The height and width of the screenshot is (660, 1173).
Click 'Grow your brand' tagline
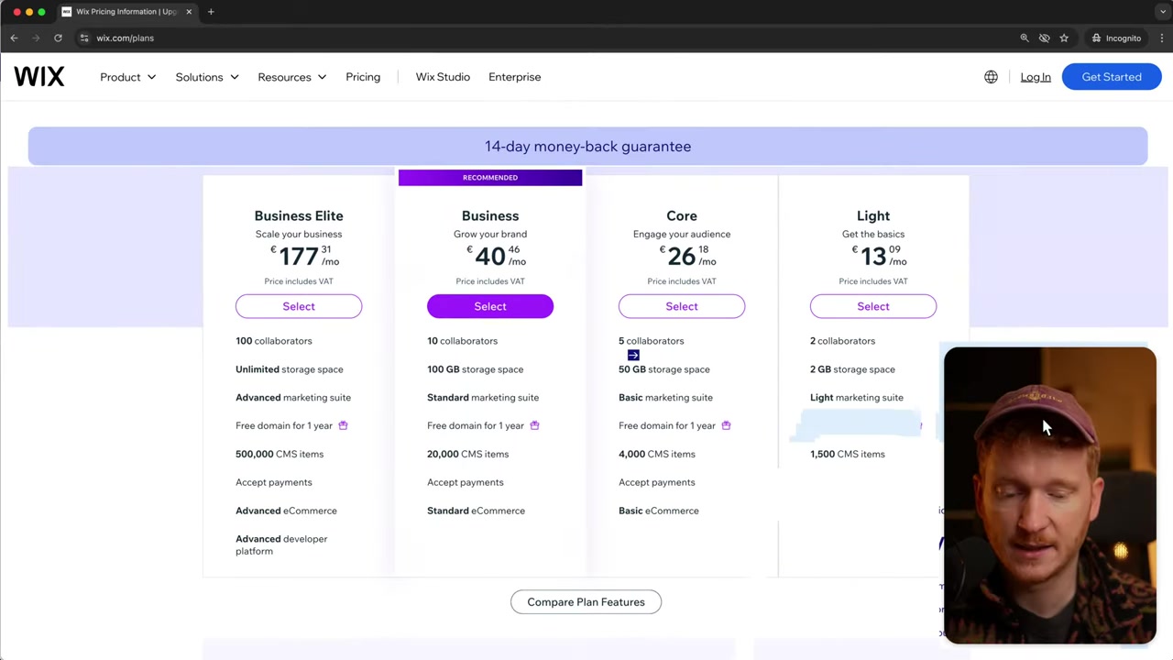pos(490,234)
